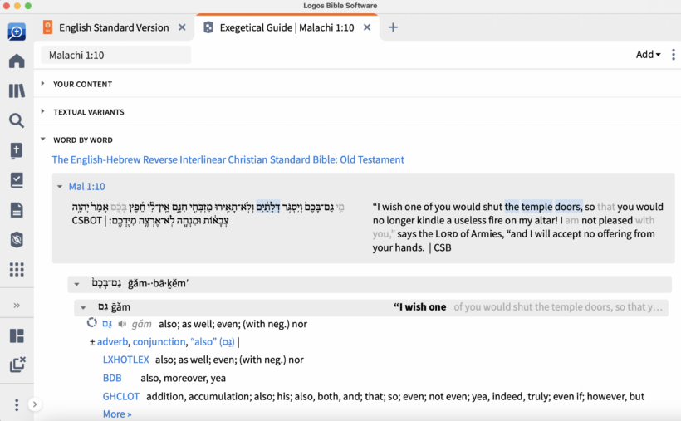Click the highlighted Hebrew word דְּלָתַיִם
The width and height of the screenshot is (681, 421).
(268, 207)
